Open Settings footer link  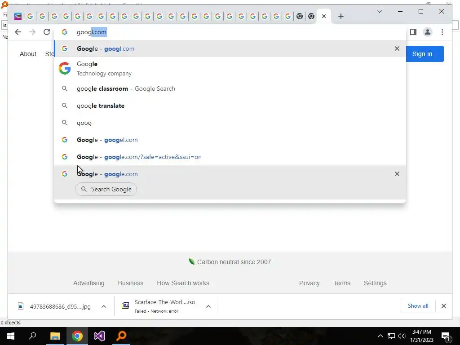(x=375, y=283)
